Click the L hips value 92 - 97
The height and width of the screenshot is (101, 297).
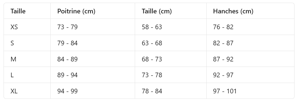click(223, 75)
